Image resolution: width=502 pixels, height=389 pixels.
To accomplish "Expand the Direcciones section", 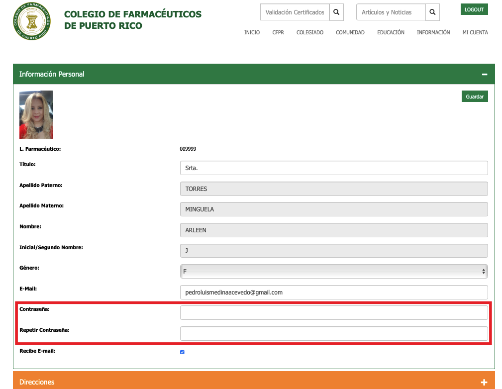I will pos(484,382).
